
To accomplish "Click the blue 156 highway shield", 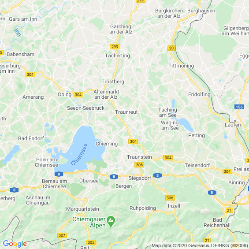I will point(239,107).
